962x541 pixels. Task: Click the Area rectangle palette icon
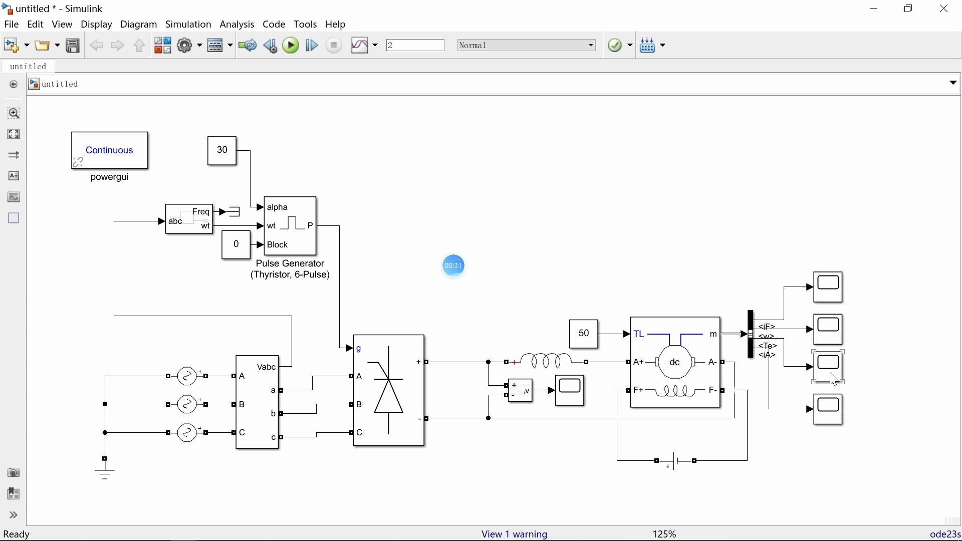[14, 218]
